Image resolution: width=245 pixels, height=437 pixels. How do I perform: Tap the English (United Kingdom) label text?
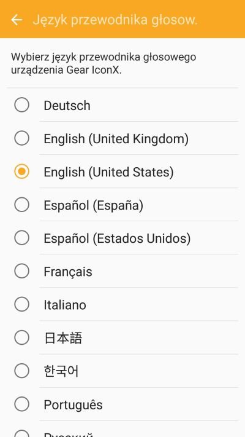pyautogui.click(x=116, y=139)
